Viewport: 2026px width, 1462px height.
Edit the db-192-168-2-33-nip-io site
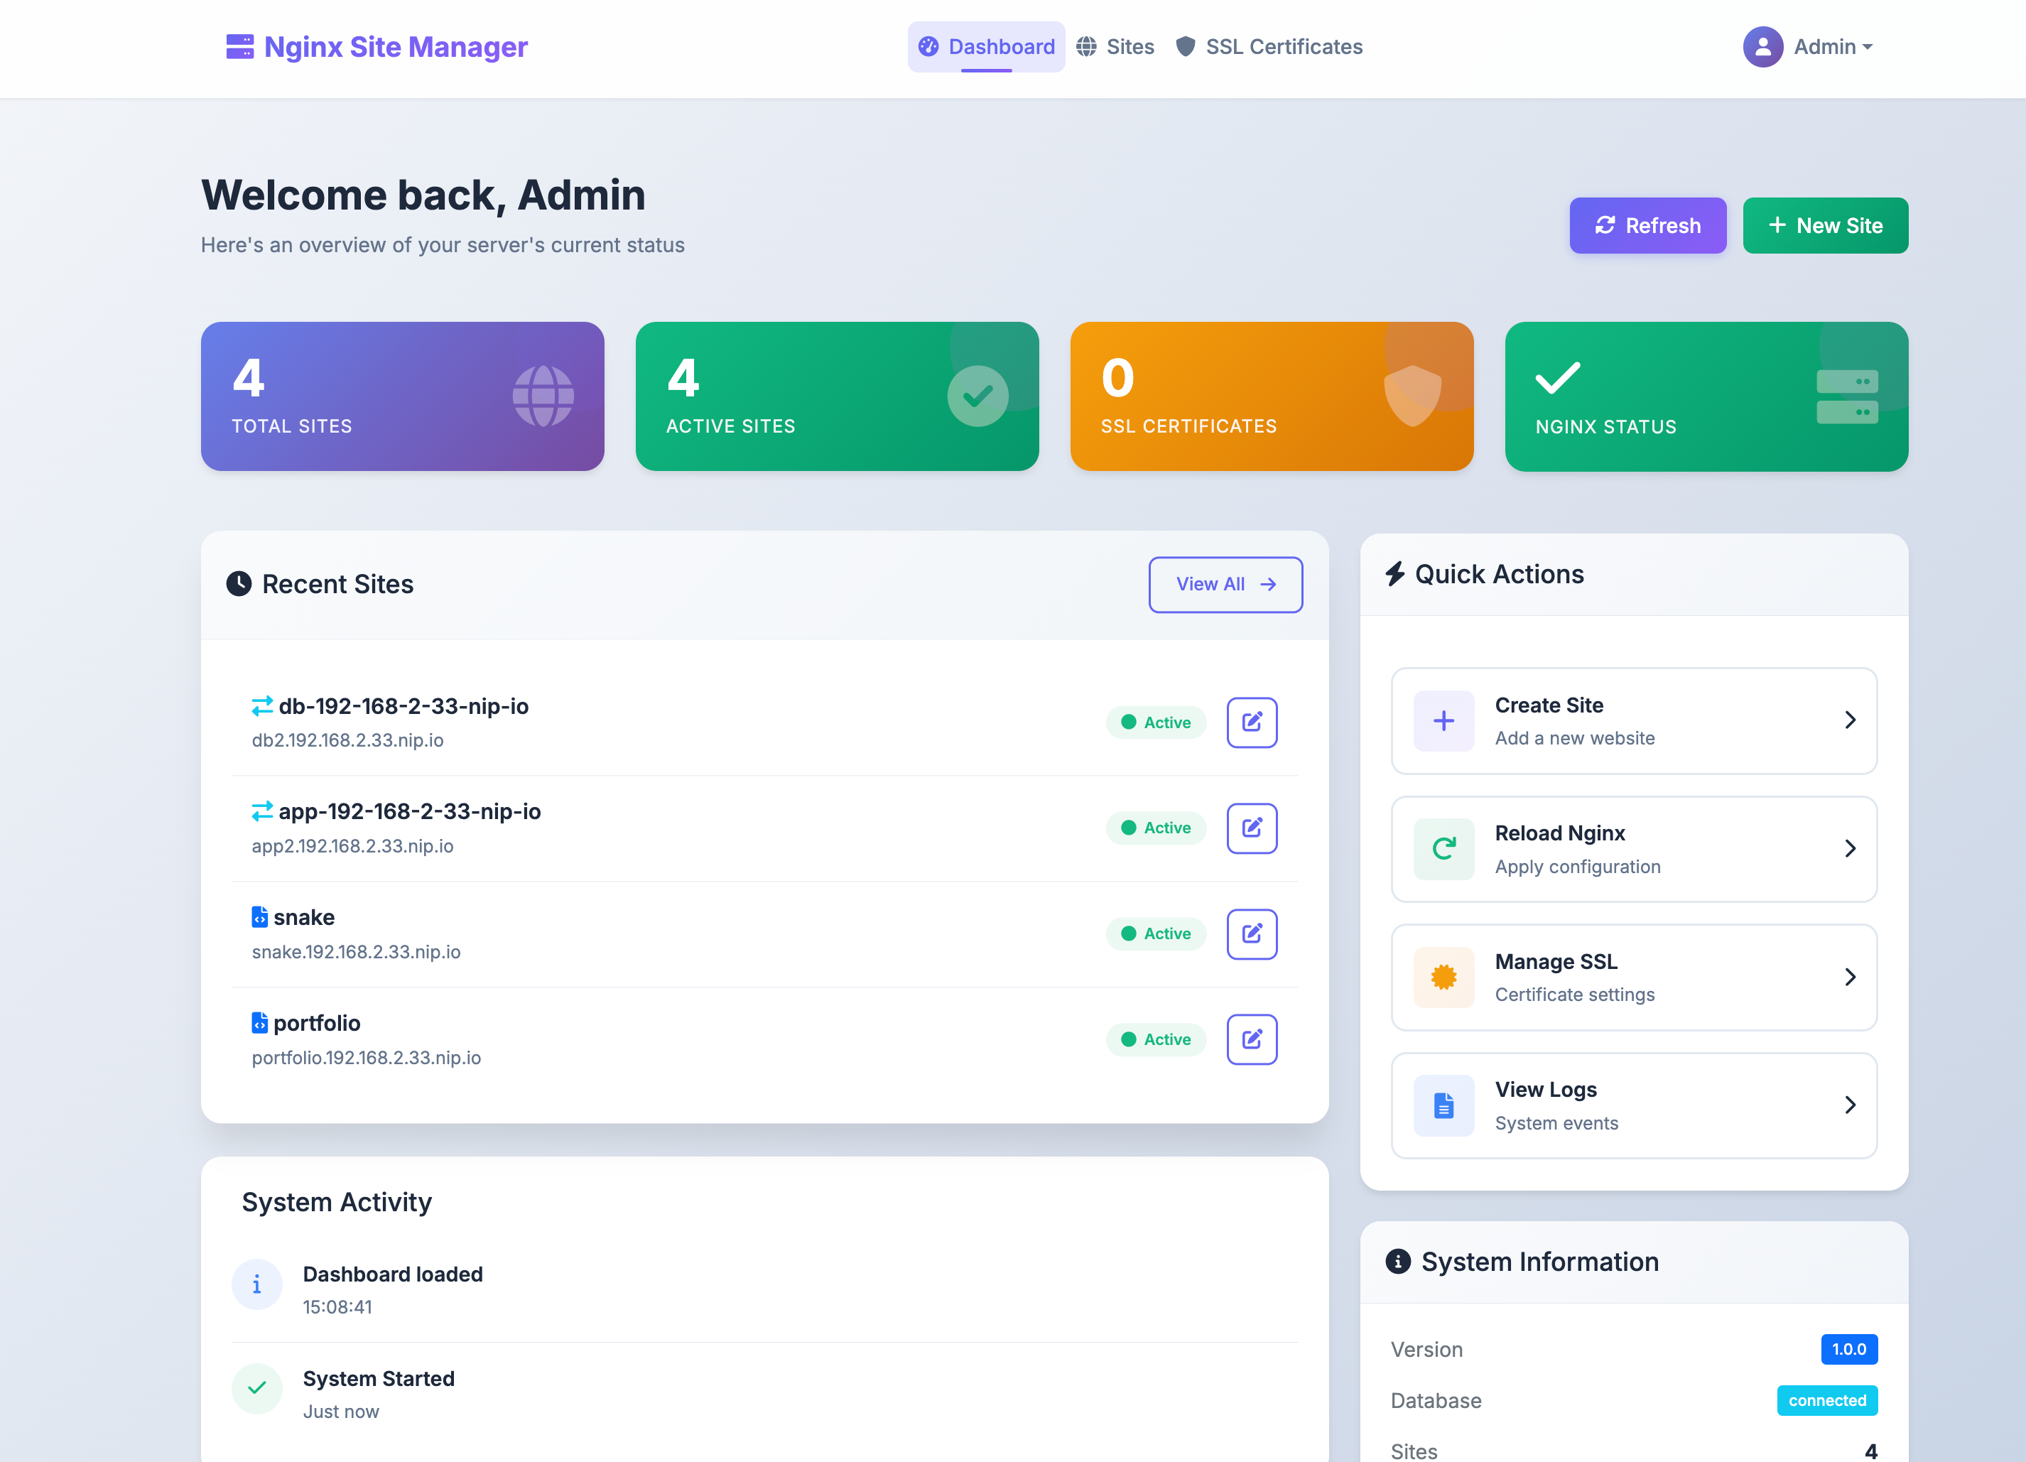pyautogui.click(x=1252, y=722)
